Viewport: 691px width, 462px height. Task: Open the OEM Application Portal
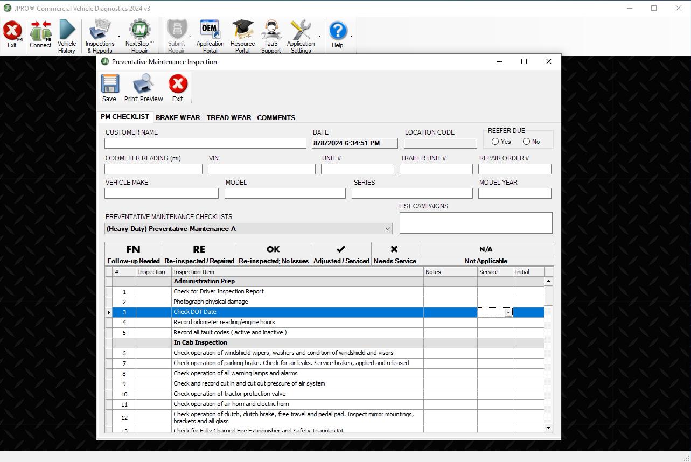point(210,34)
